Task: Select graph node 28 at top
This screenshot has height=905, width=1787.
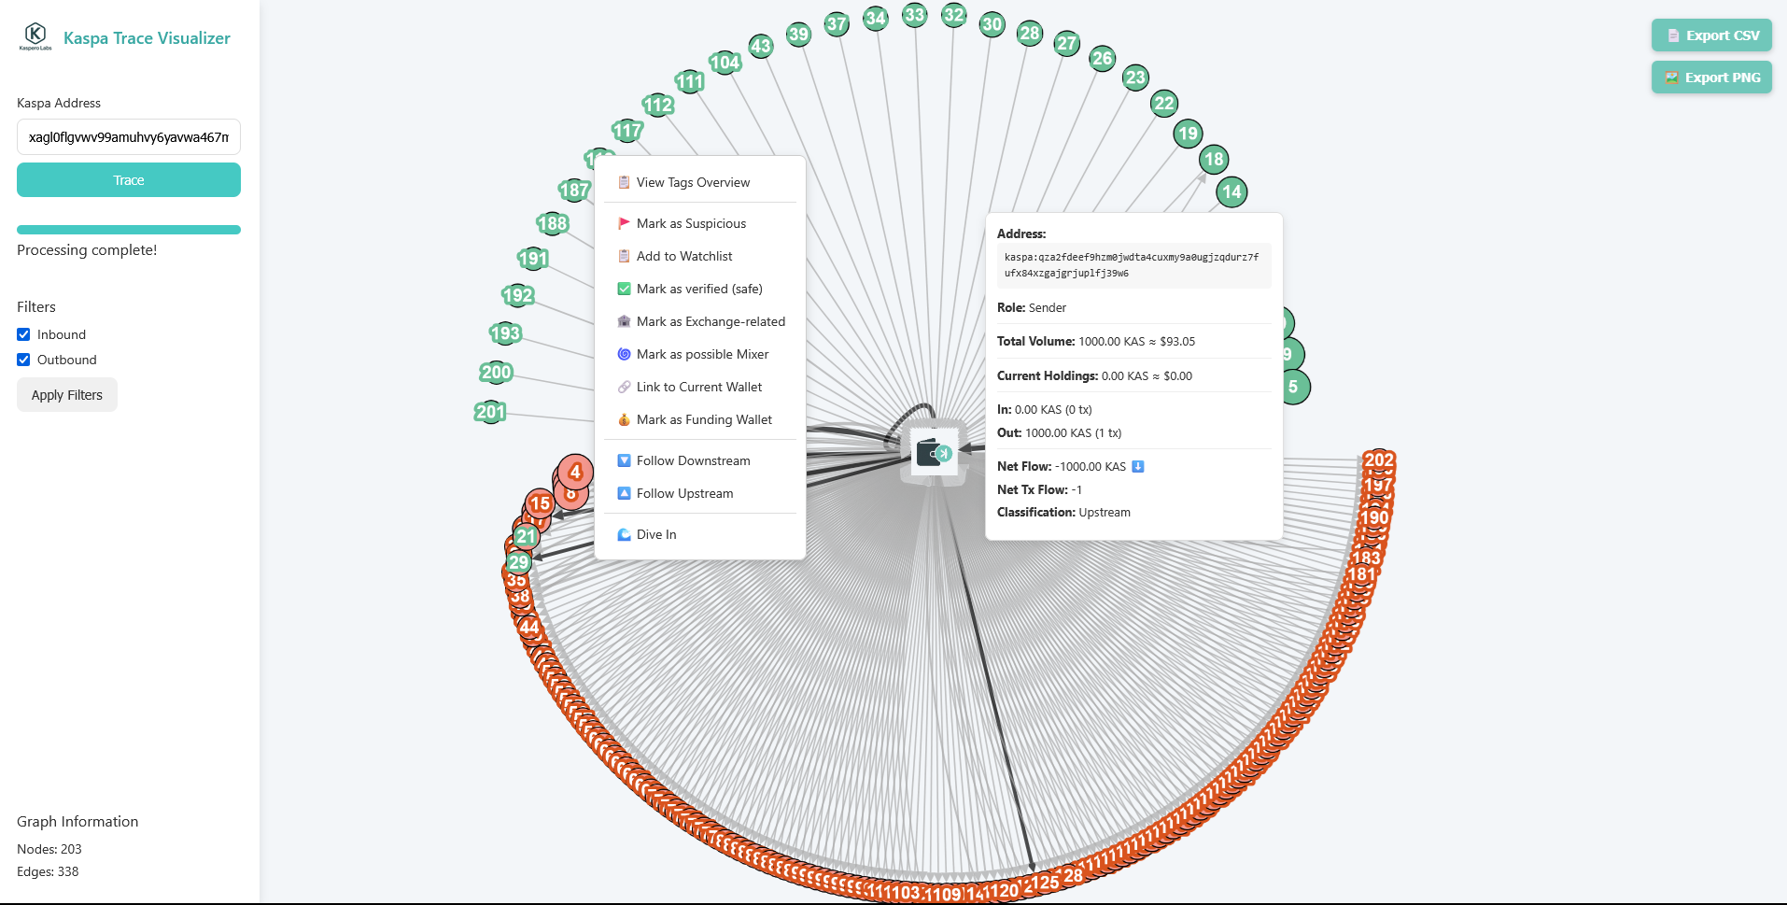Action: [1030, 33]
